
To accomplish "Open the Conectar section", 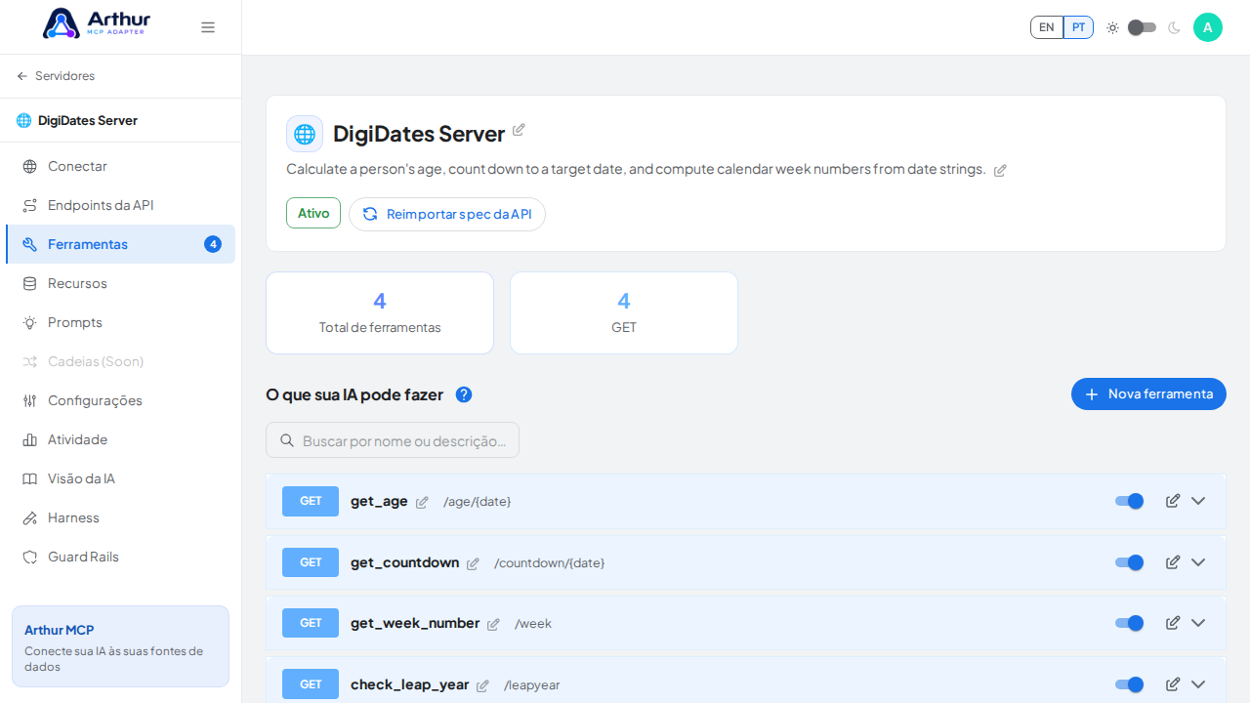I will tap(120, 166).
